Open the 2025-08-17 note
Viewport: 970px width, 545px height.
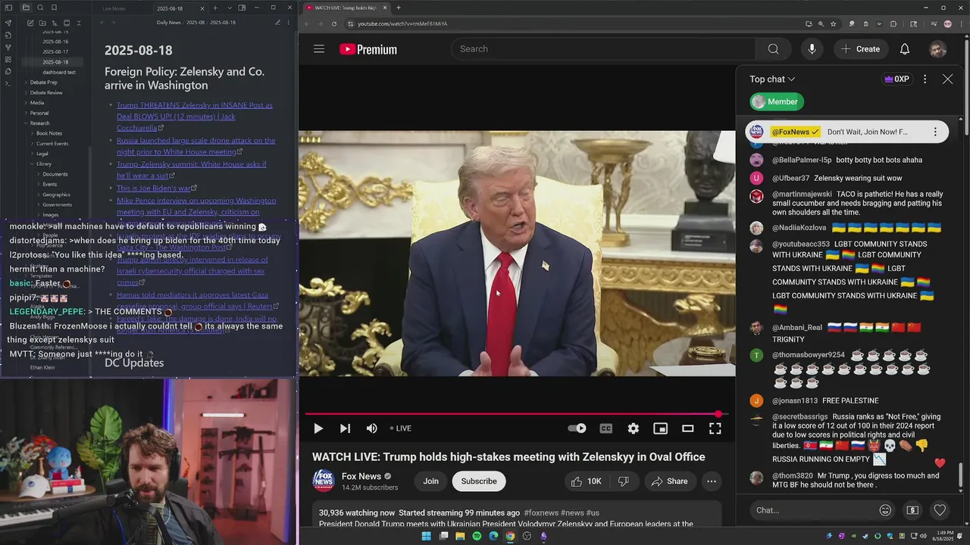tap(55, 51)
